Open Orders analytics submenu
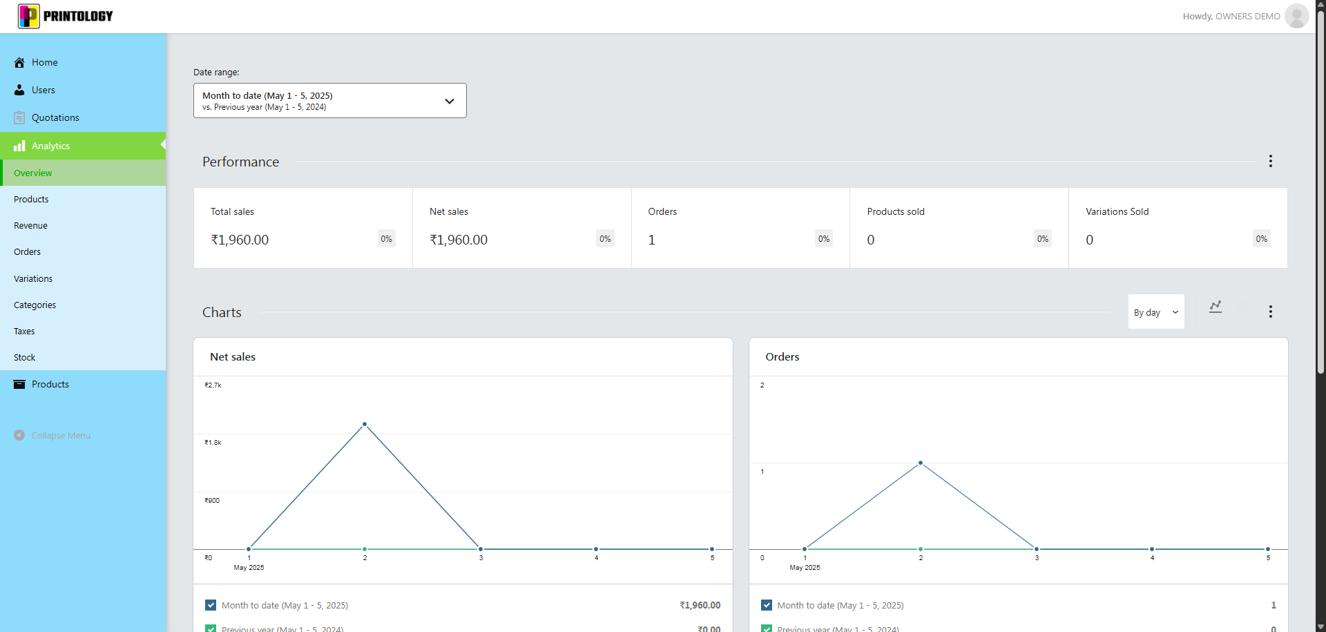The image size is (1326, 632). [83, 251]
